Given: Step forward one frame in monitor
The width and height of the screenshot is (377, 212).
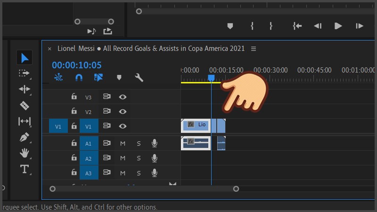Looking at the screenshot, I should tap(360, 26).
